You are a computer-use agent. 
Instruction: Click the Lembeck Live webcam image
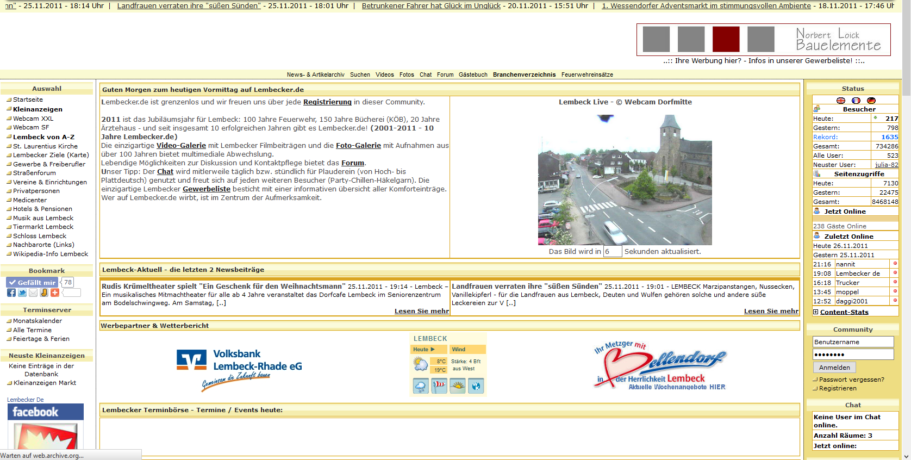coord(625,180)
